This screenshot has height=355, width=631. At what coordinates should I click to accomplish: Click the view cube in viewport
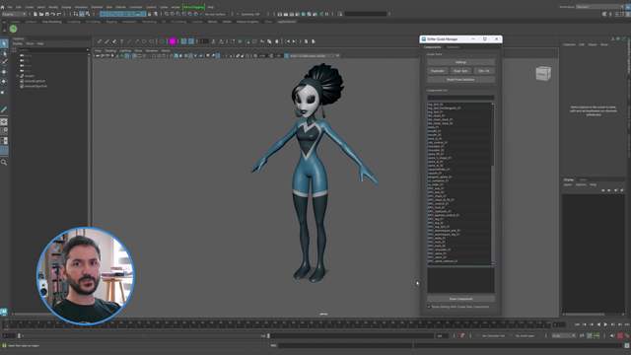tap(543, 73)
